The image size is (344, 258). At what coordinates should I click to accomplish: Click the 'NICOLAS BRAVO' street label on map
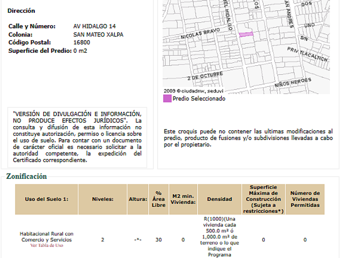(x=200, y=34)
